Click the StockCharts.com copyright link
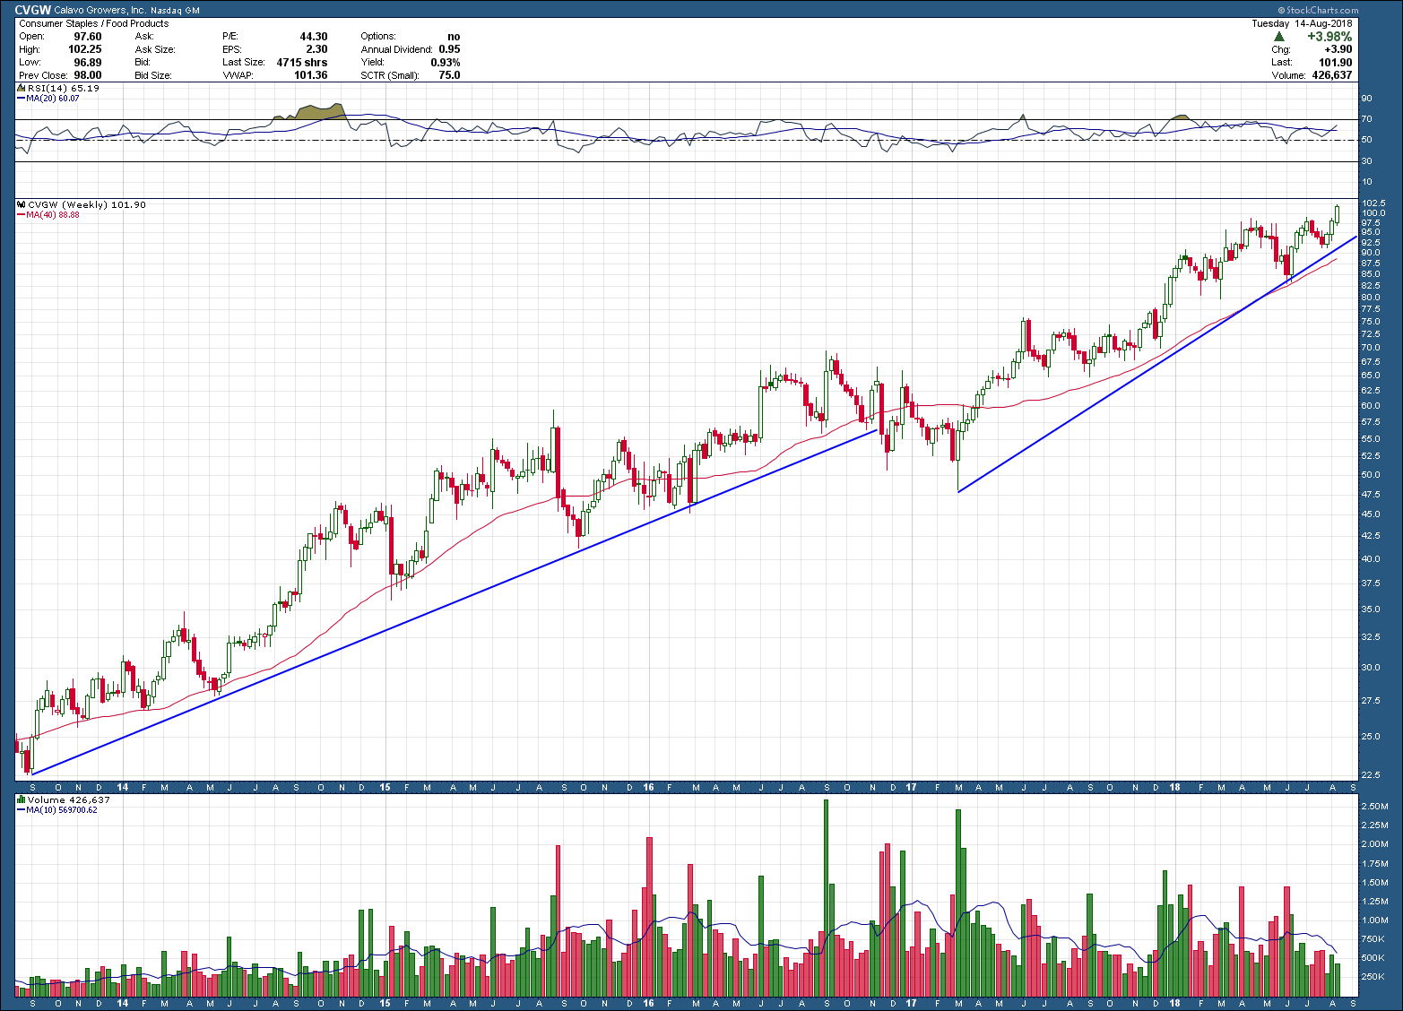1403x1011 pixels. pyautogui.click(x=1318, y=11)
